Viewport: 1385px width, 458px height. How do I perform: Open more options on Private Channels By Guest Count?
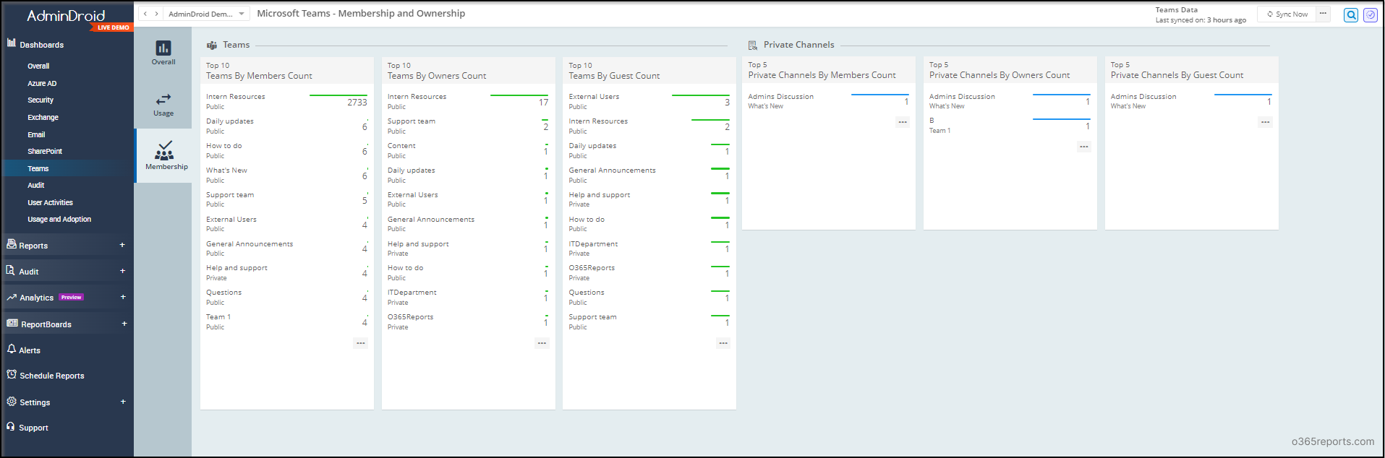tap(1265, 122)
